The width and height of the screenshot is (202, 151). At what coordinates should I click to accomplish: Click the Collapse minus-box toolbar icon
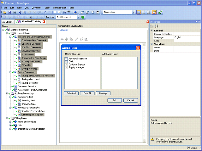pyautogui.click(x=59, y=12)
